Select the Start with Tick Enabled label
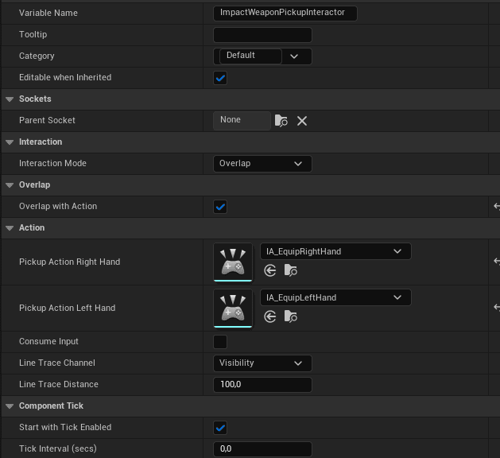The width and height of the screenshot is (500, 458). (65, 427)
